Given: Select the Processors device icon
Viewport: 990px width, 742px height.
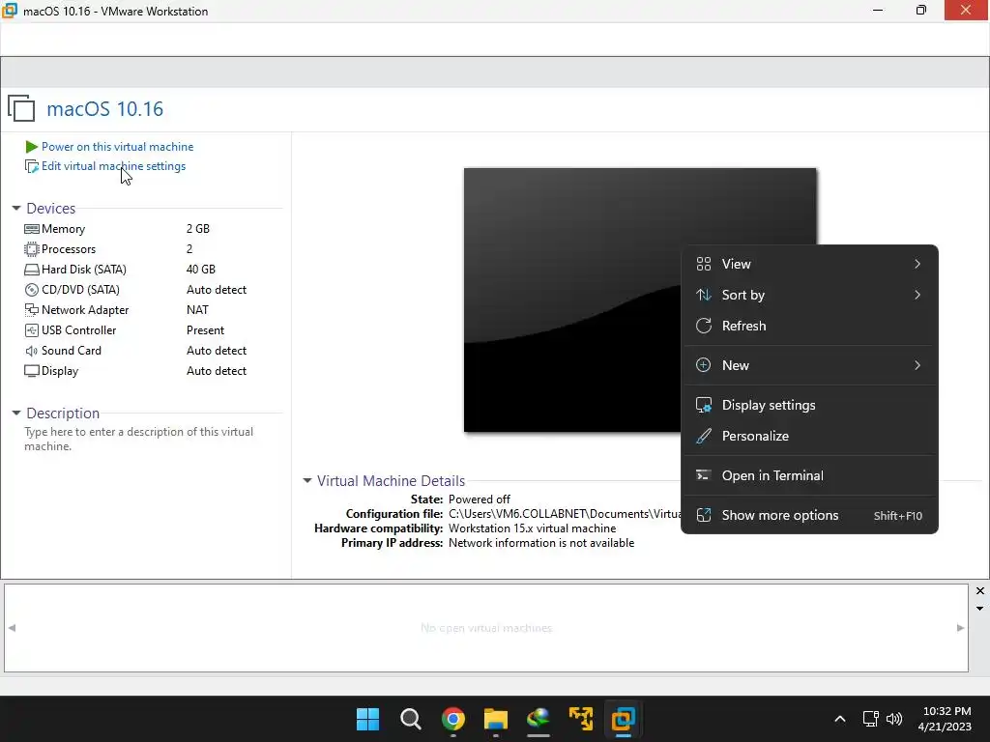Looking at the screenshot, I should click(x=32, y=249).
